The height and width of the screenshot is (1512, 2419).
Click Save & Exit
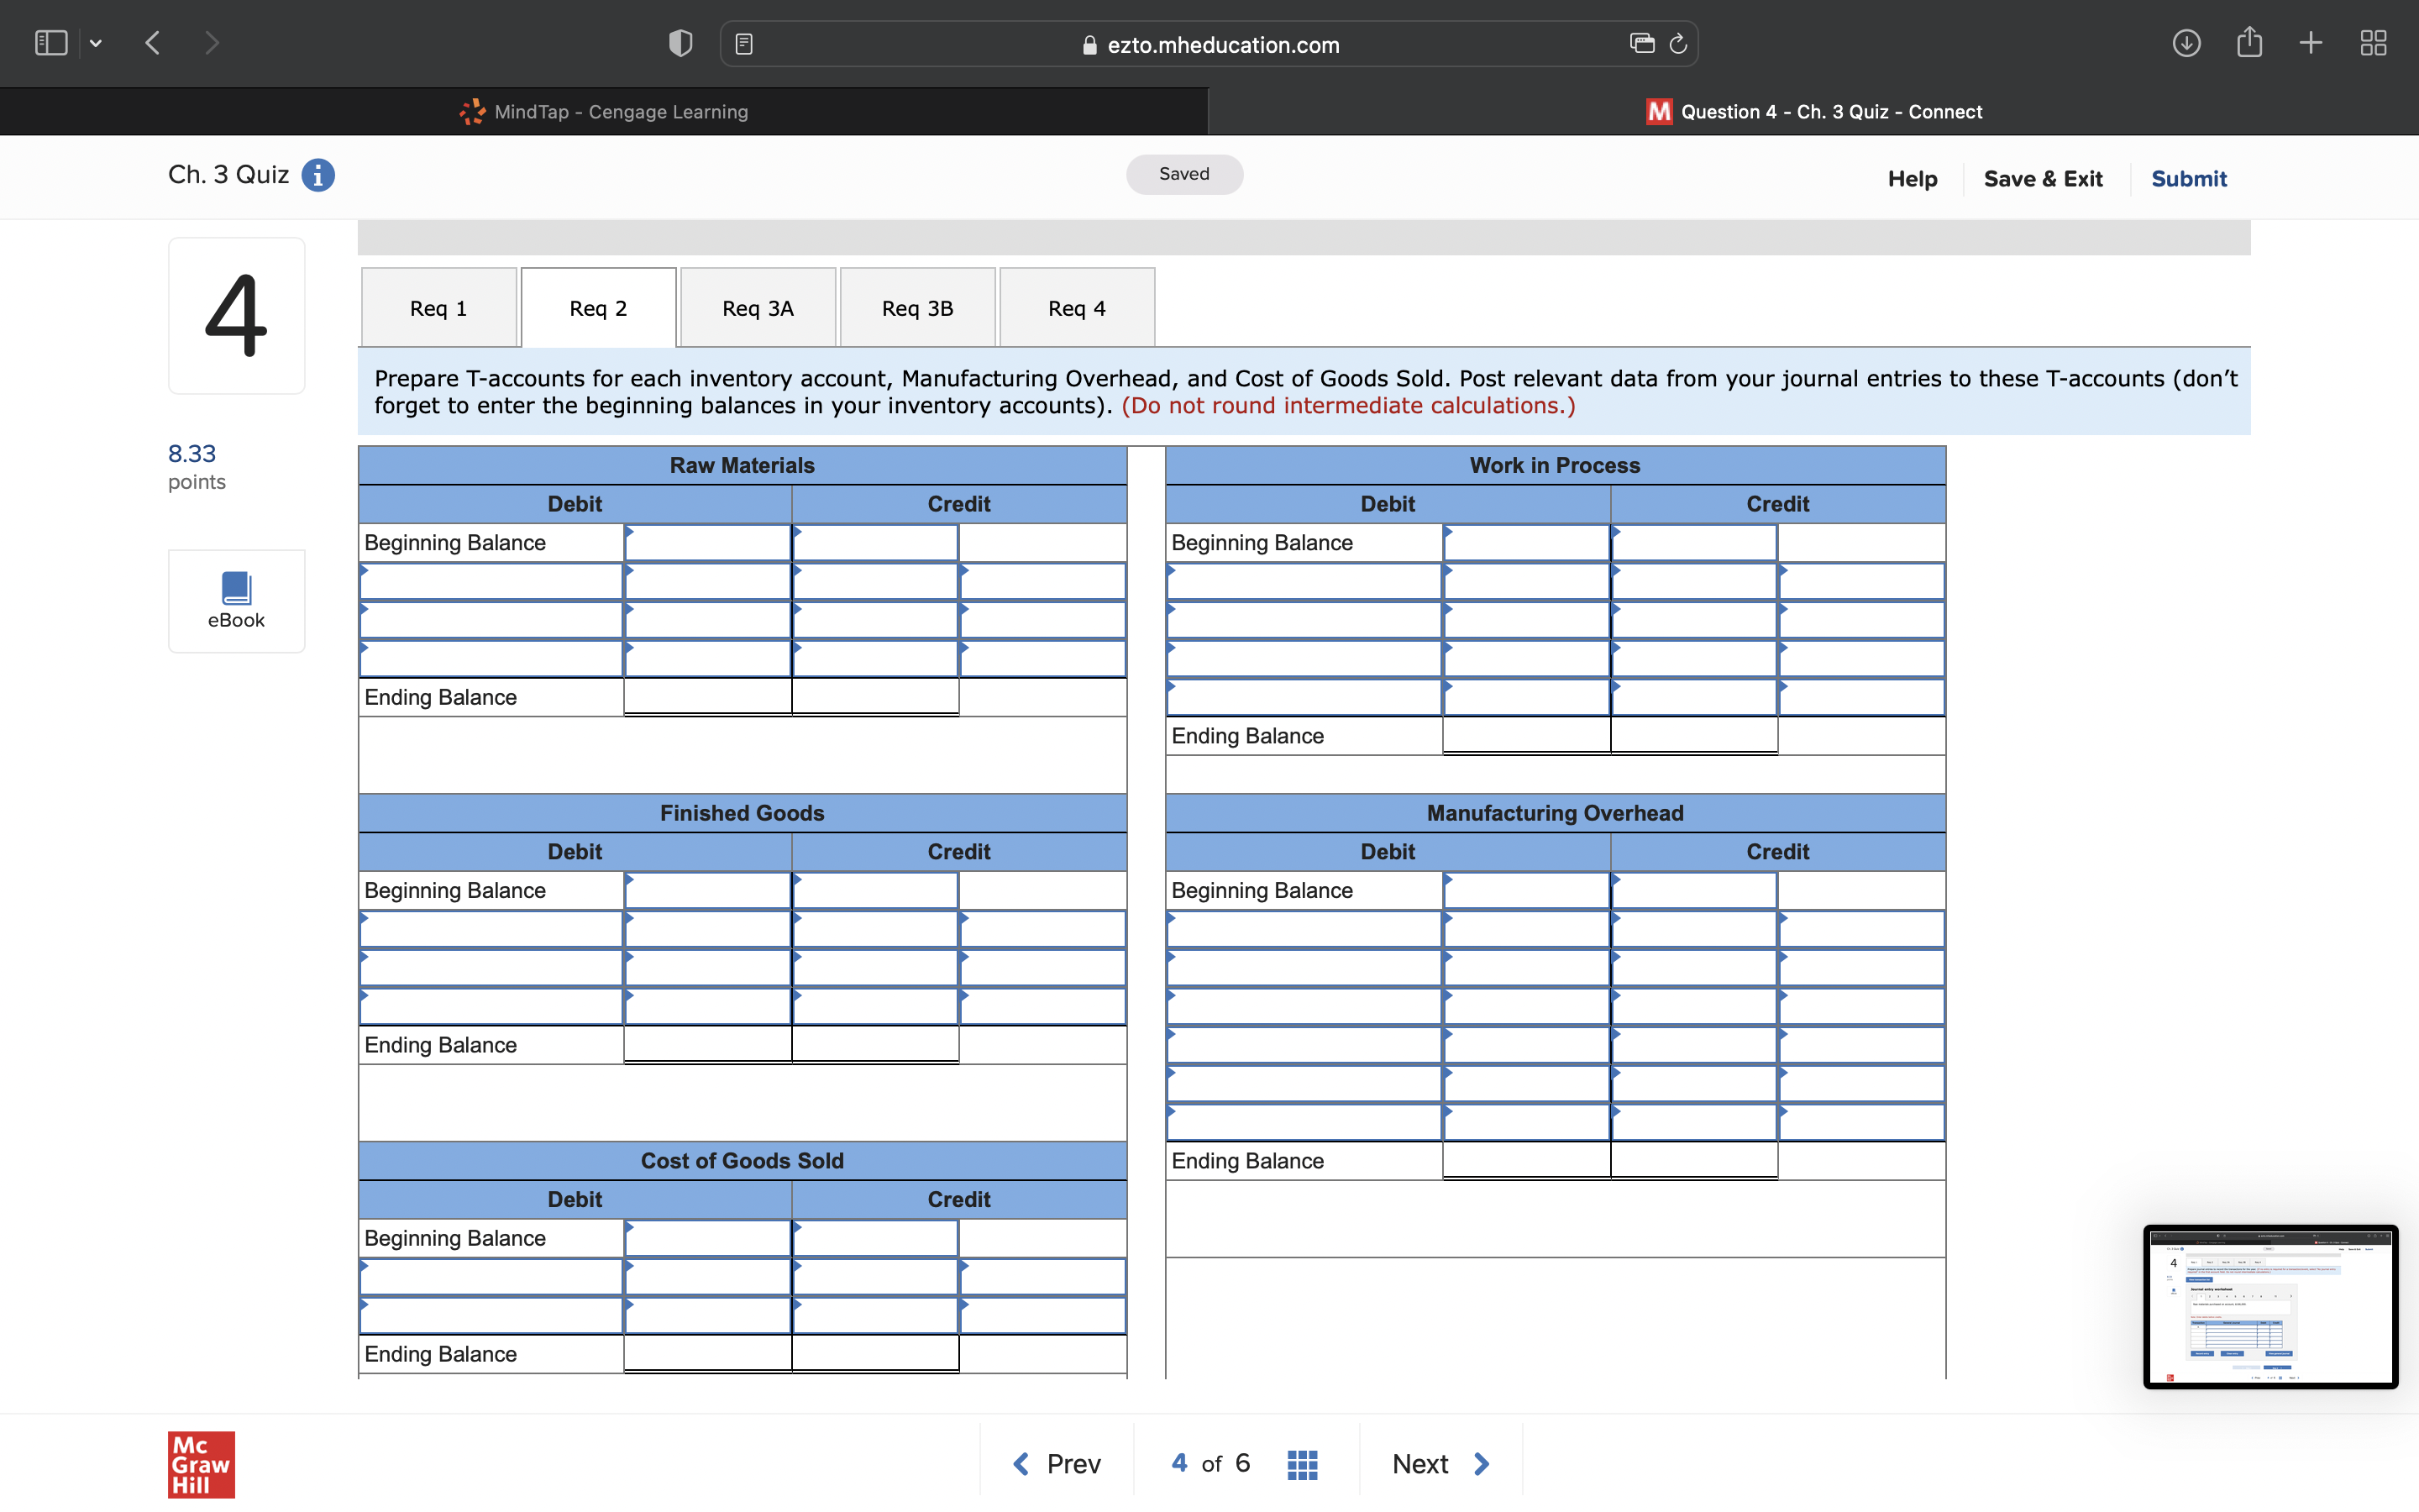(2042, 179)
